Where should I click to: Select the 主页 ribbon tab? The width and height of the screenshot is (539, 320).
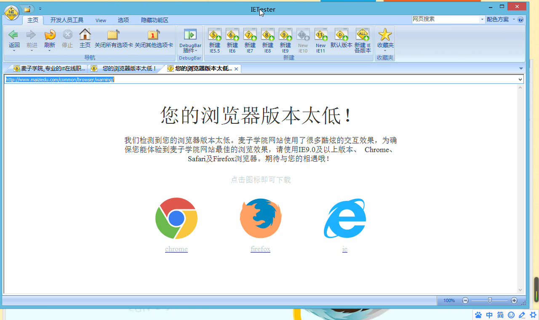point(33,20)
